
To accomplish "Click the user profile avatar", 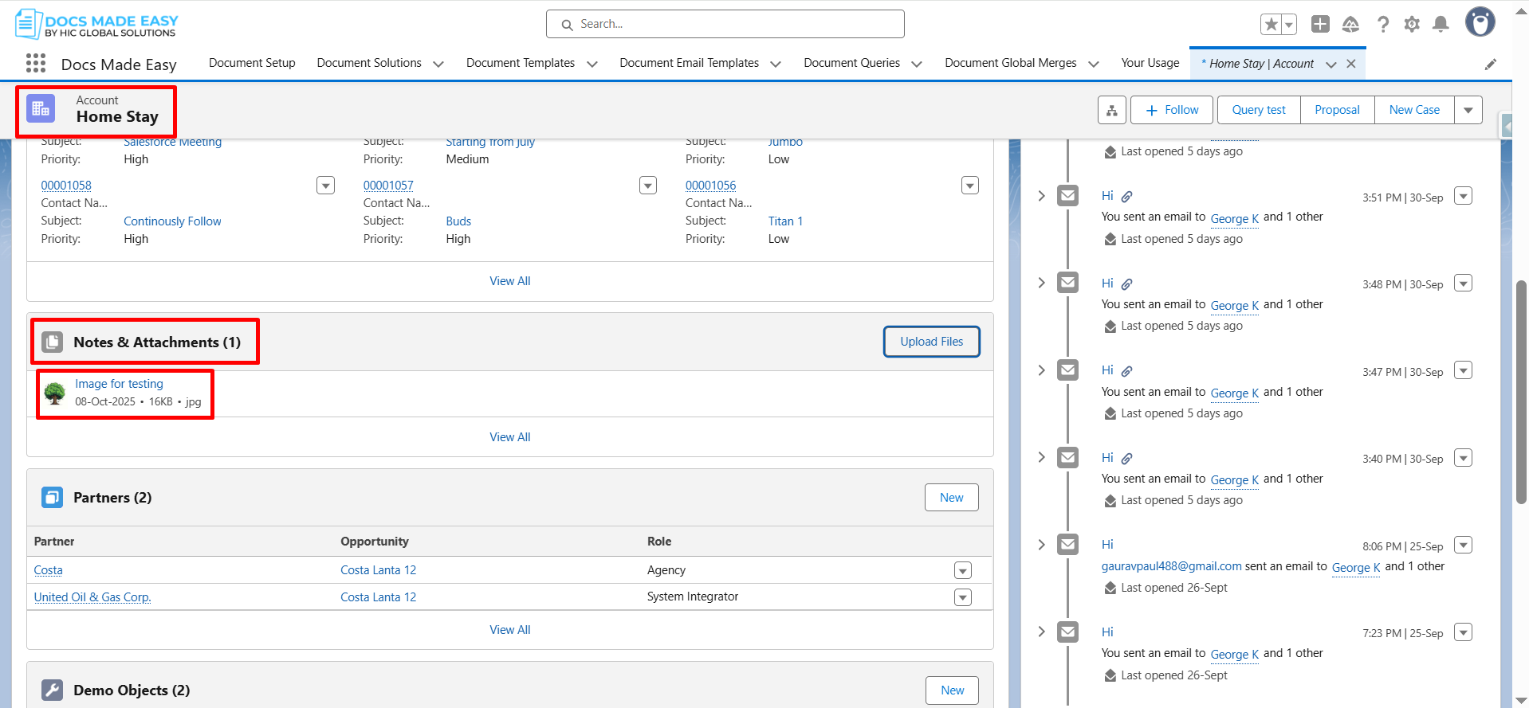I will (x=1480, y=23).
